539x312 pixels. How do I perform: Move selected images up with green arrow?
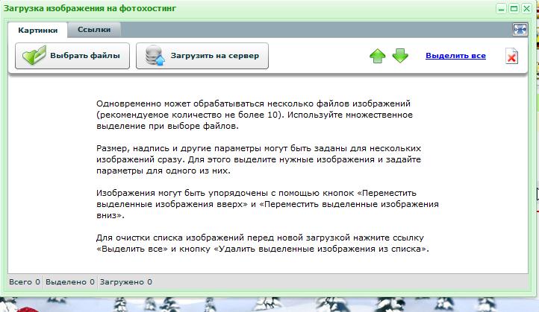coord(378,57)
